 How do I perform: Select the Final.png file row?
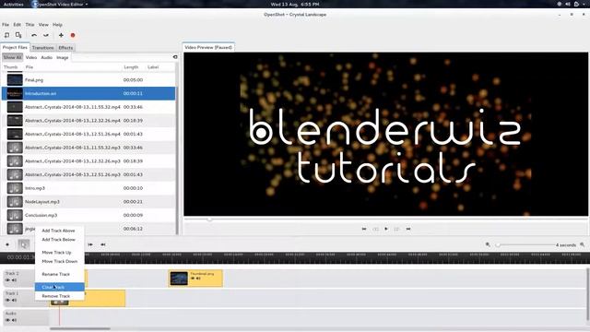(x=88, y=80)
